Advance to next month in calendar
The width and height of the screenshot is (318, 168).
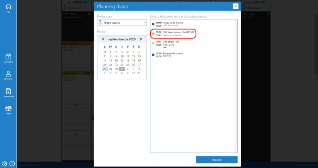coord(141,39)
